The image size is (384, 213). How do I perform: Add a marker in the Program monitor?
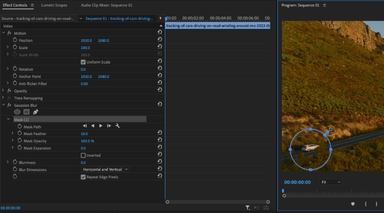353,204
